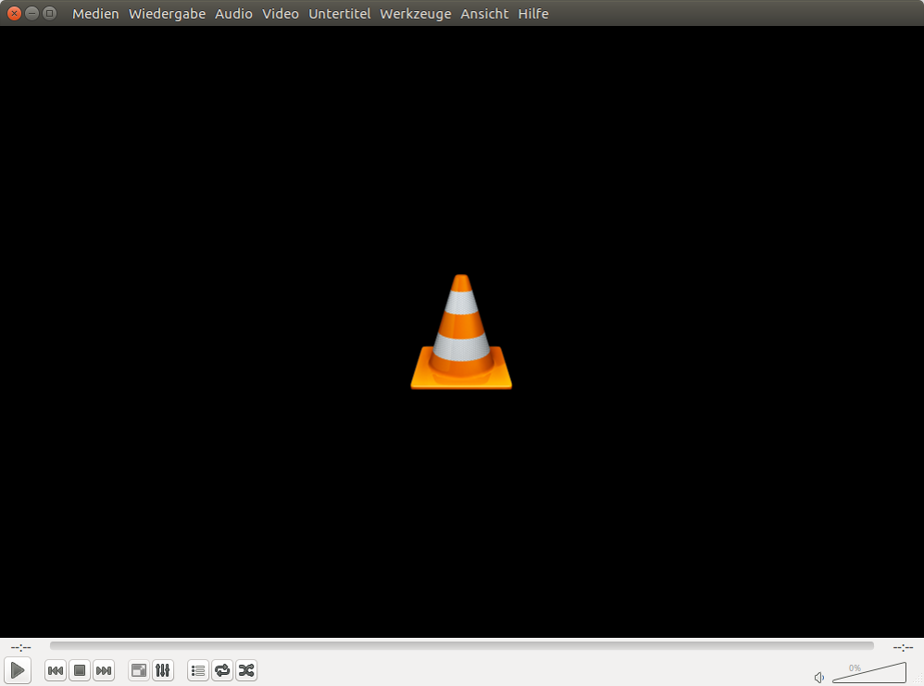Toggle elapsed time display at left

[20, 647]
